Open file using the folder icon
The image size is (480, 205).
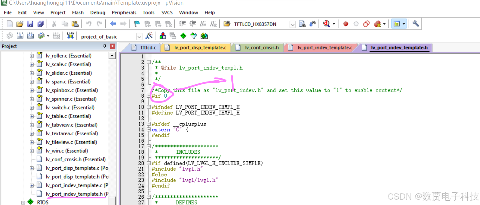tap(20, 24)
